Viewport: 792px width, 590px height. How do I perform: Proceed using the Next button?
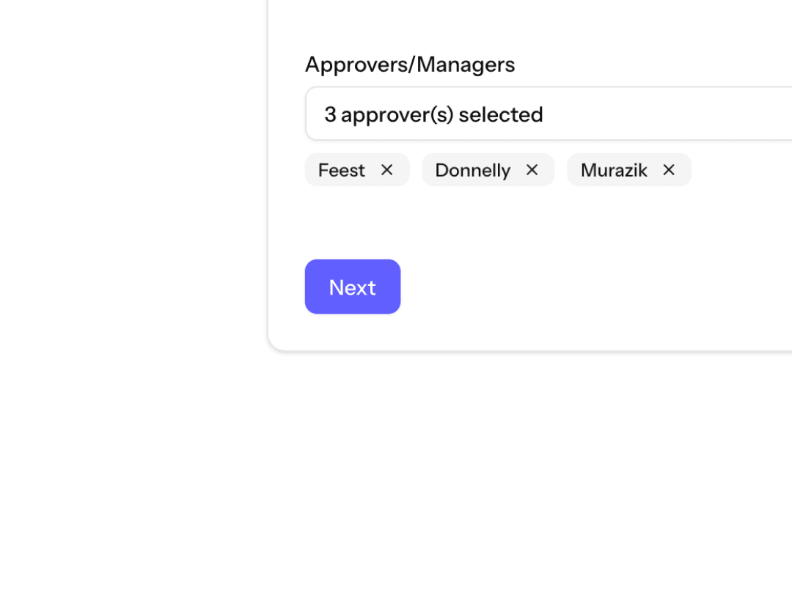(353, 287)
